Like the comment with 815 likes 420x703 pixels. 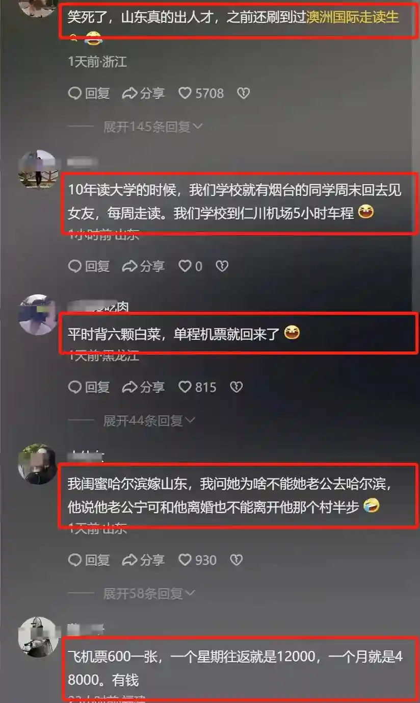tap(197, 387)
